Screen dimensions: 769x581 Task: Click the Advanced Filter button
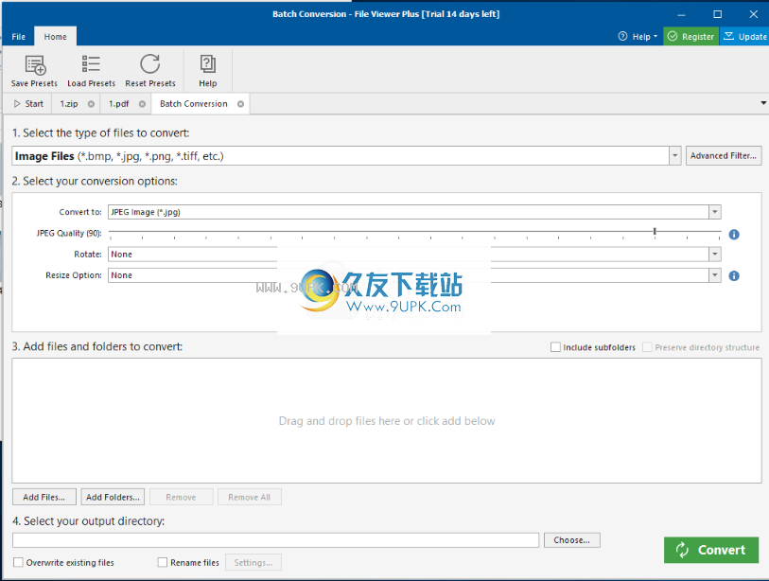pos(724,156)
